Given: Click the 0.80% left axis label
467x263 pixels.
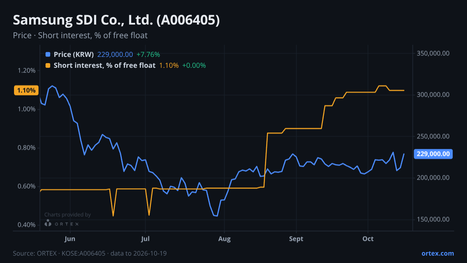Looking at the screenshot, I should [27, 148].
